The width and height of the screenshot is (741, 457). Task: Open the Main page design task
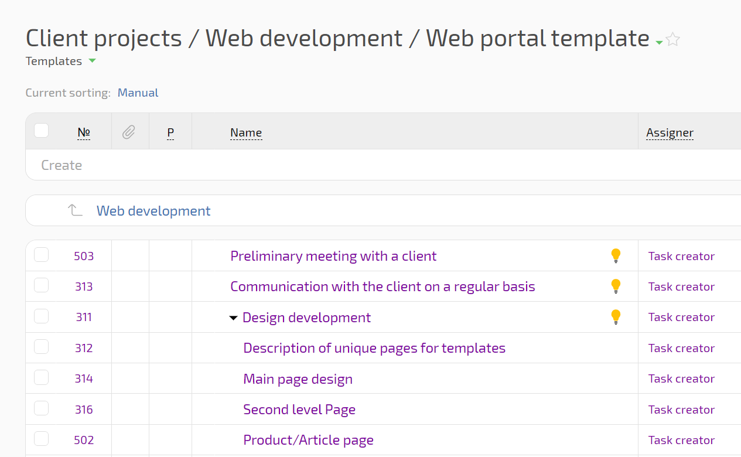(x=298, y=379)
